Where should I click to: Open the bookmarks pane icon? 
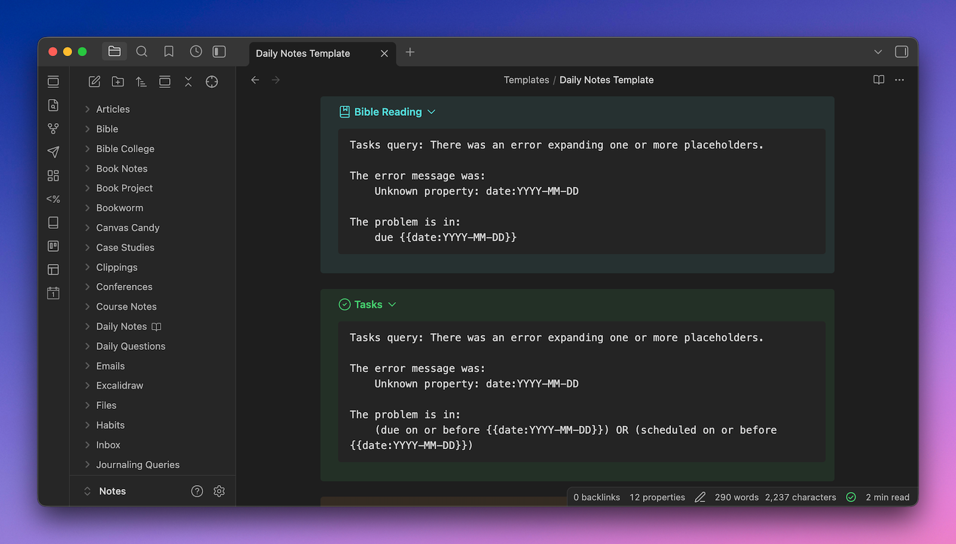click(169, 52)
